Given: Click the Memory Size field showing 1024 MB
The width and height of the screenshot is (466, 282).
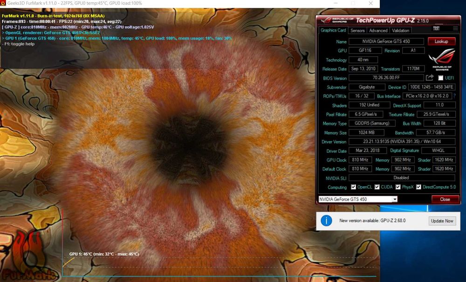Looking at the screenshot, I should point(366,133).
